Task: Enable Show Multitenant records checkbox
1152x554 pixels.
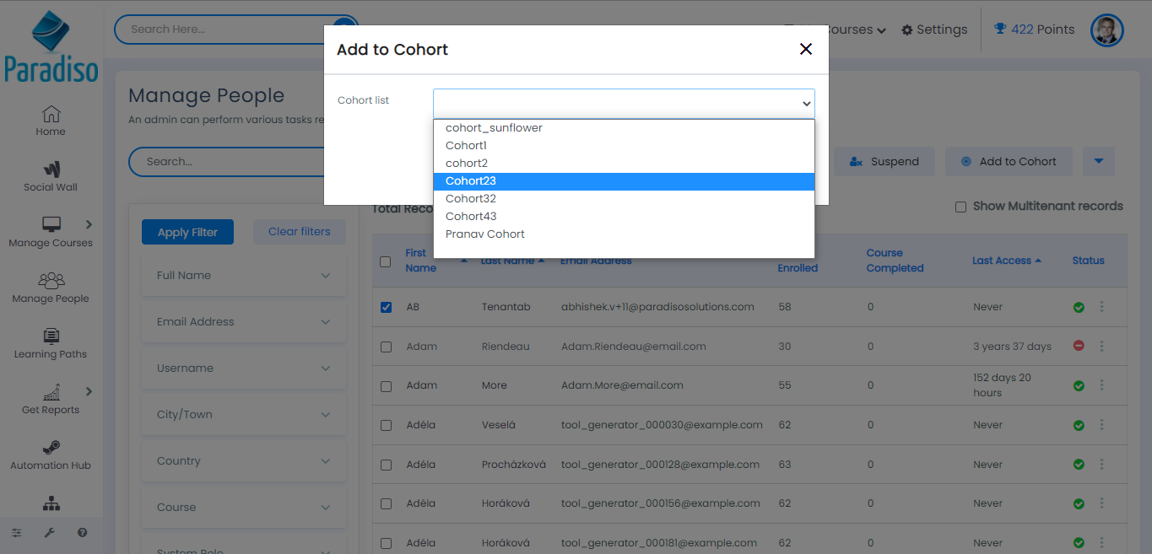Action: point(960,207)
